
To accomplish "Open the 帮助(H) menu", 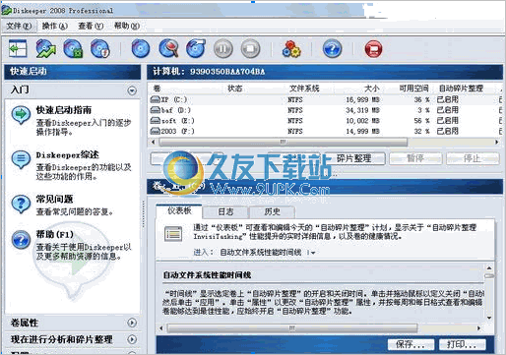I will click(x=127, y=26).
